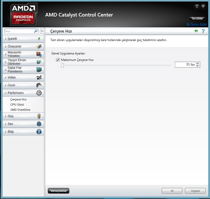Click the Oyun gamepad icon
Viewport: 210px width, 199px height.
click(39, 85)
